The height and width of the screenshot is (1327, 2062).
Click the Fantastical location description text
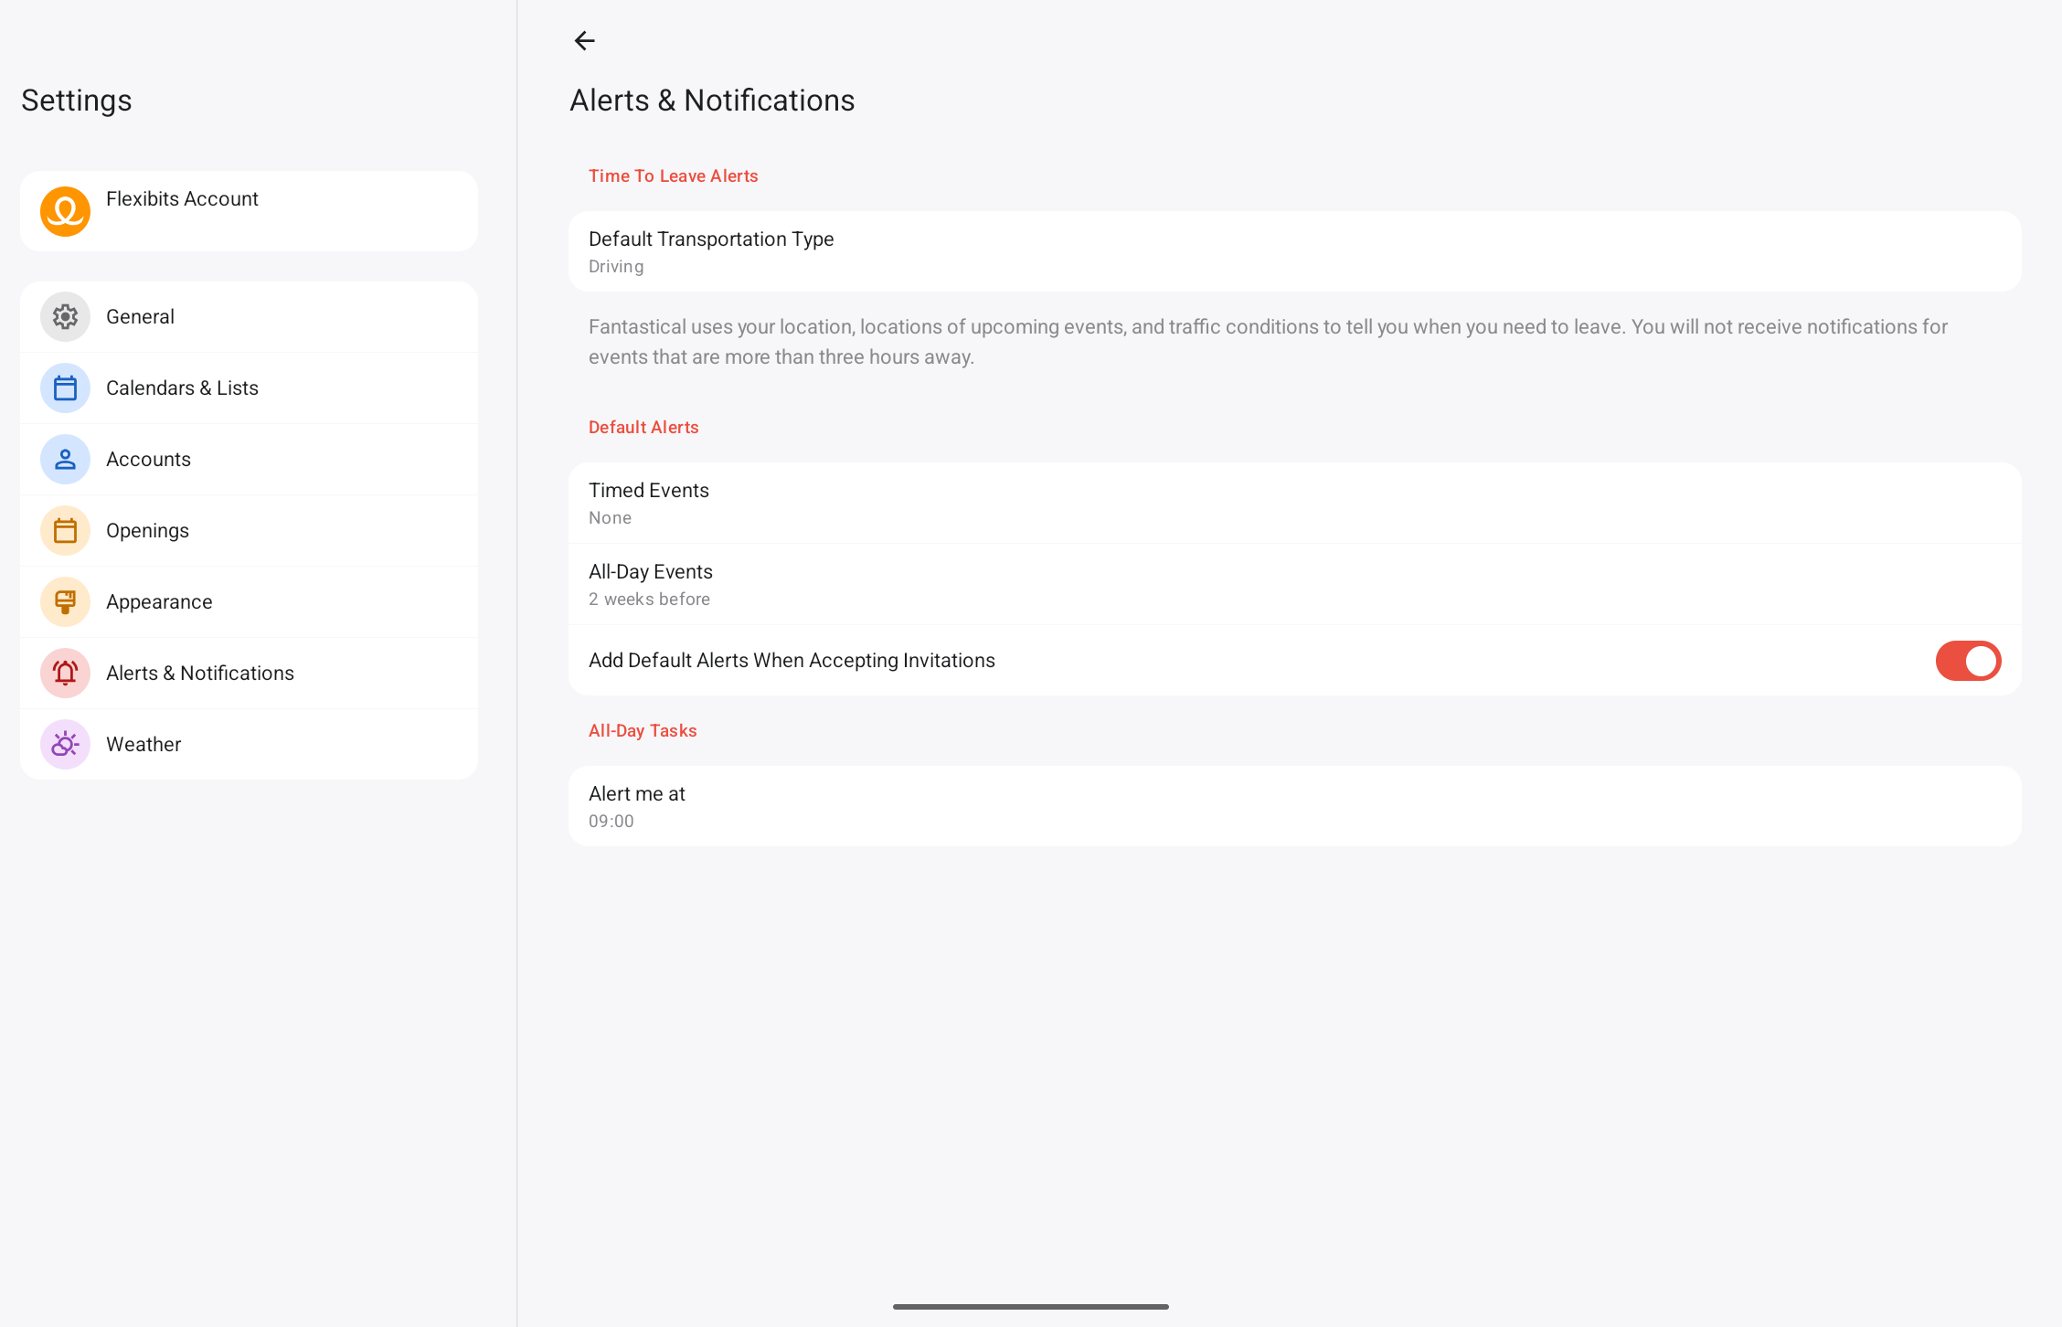coord(1268,342)
